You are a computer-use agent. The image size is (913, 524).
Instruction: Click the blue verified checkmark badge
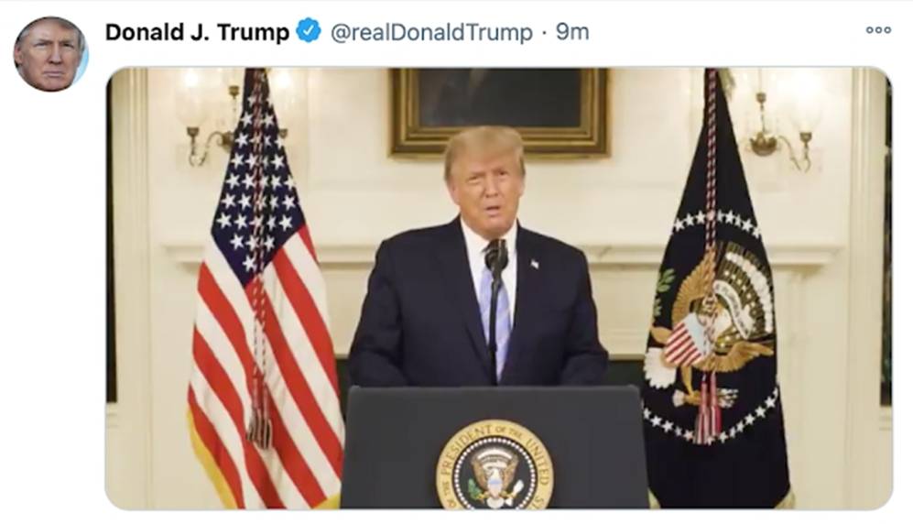pos(309,31)
